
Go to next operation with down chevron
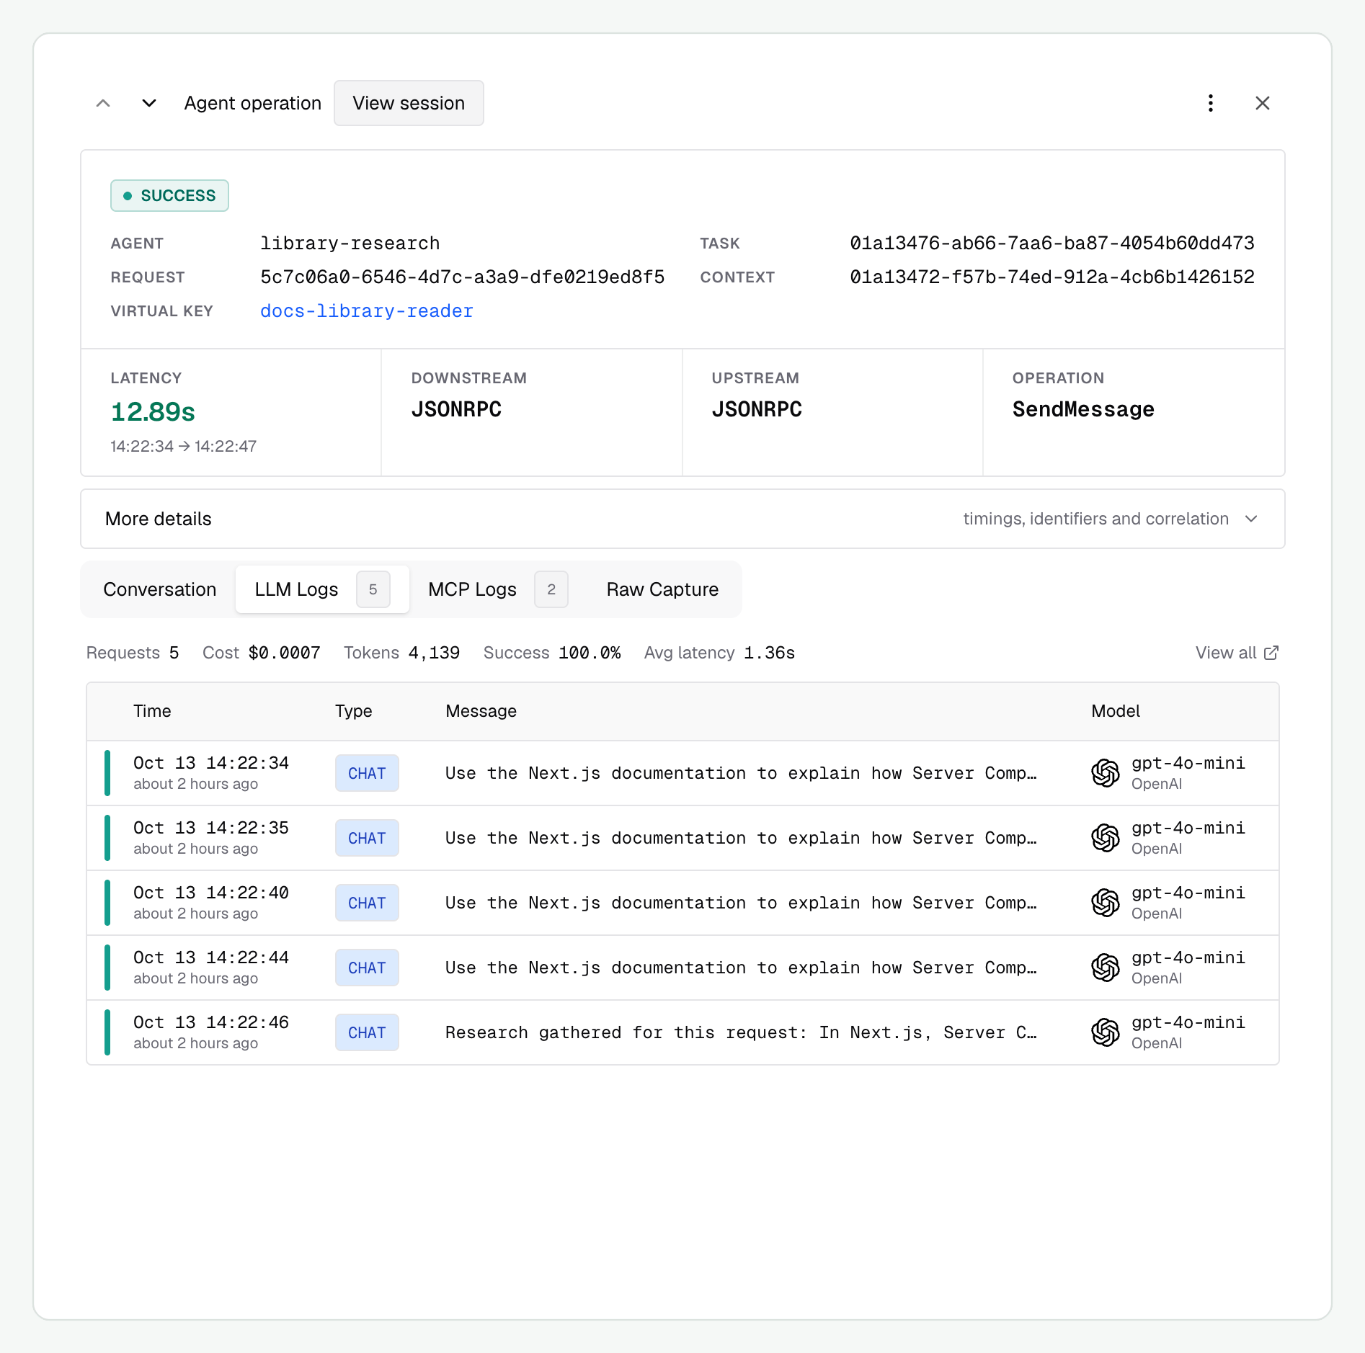pos(149,103)
